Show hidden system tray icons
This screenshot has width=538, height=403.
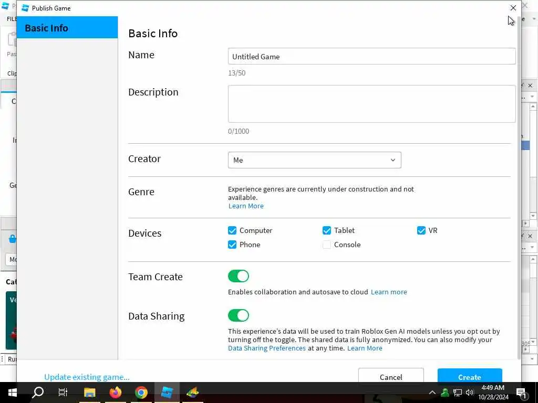[x=432, y=393]
